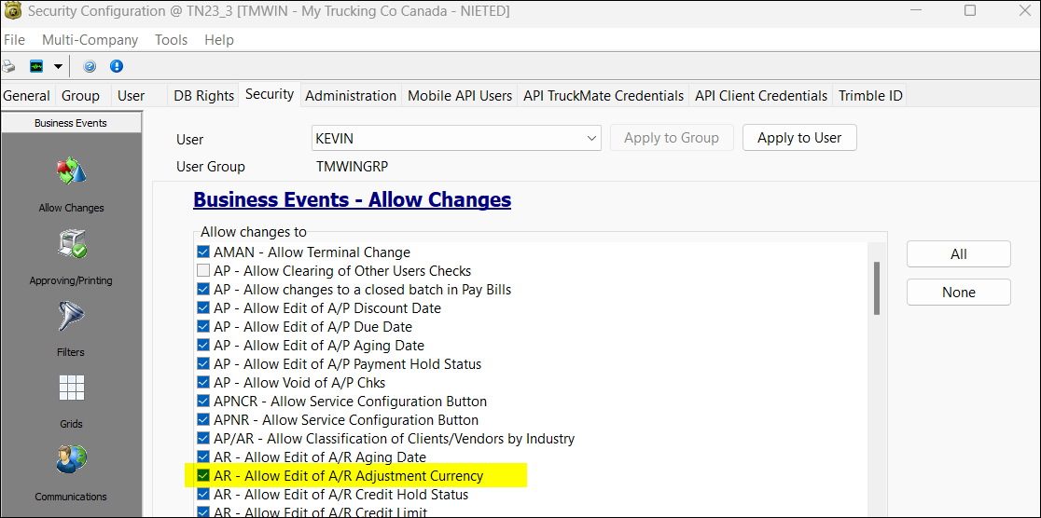The width and height of the screenshot is (1041, 518).
Task: Uncheck AMAN Allow Terminal Change
Action: 203,252
